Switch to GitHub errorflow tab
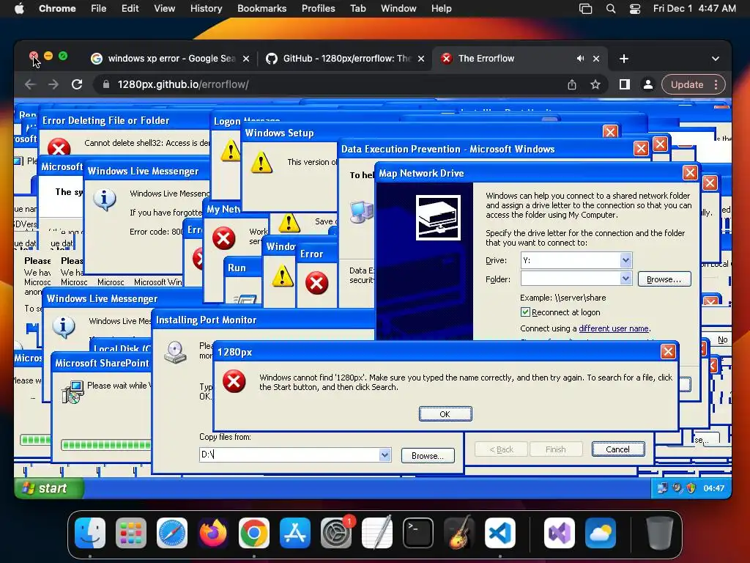The width and height of the screenshot is (750, 563). pyautogui.click(x=346, y=59)
